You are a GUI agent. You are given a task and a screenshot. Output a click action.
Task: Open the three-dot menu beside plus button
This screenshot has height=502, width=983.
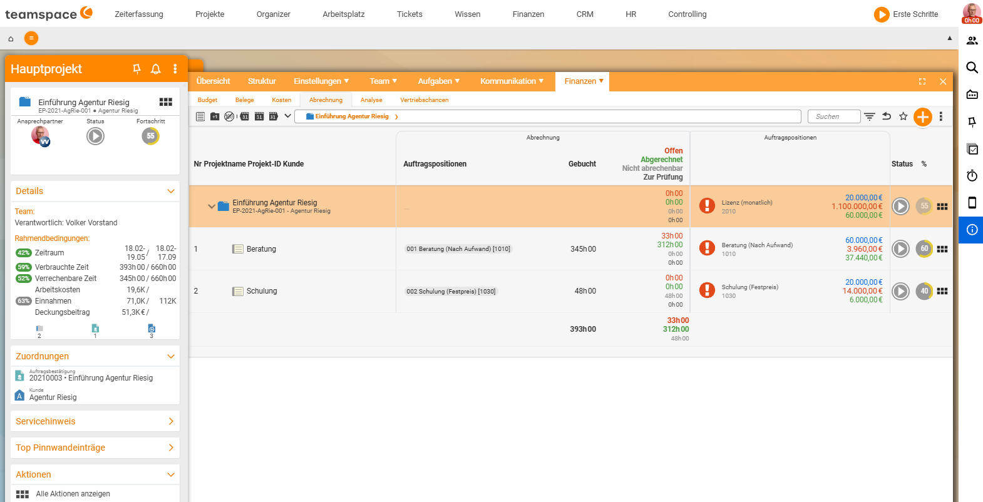941,116
